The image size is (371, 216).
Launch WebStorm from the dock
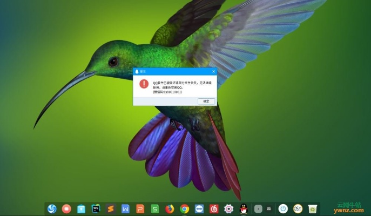pos(96,208)
